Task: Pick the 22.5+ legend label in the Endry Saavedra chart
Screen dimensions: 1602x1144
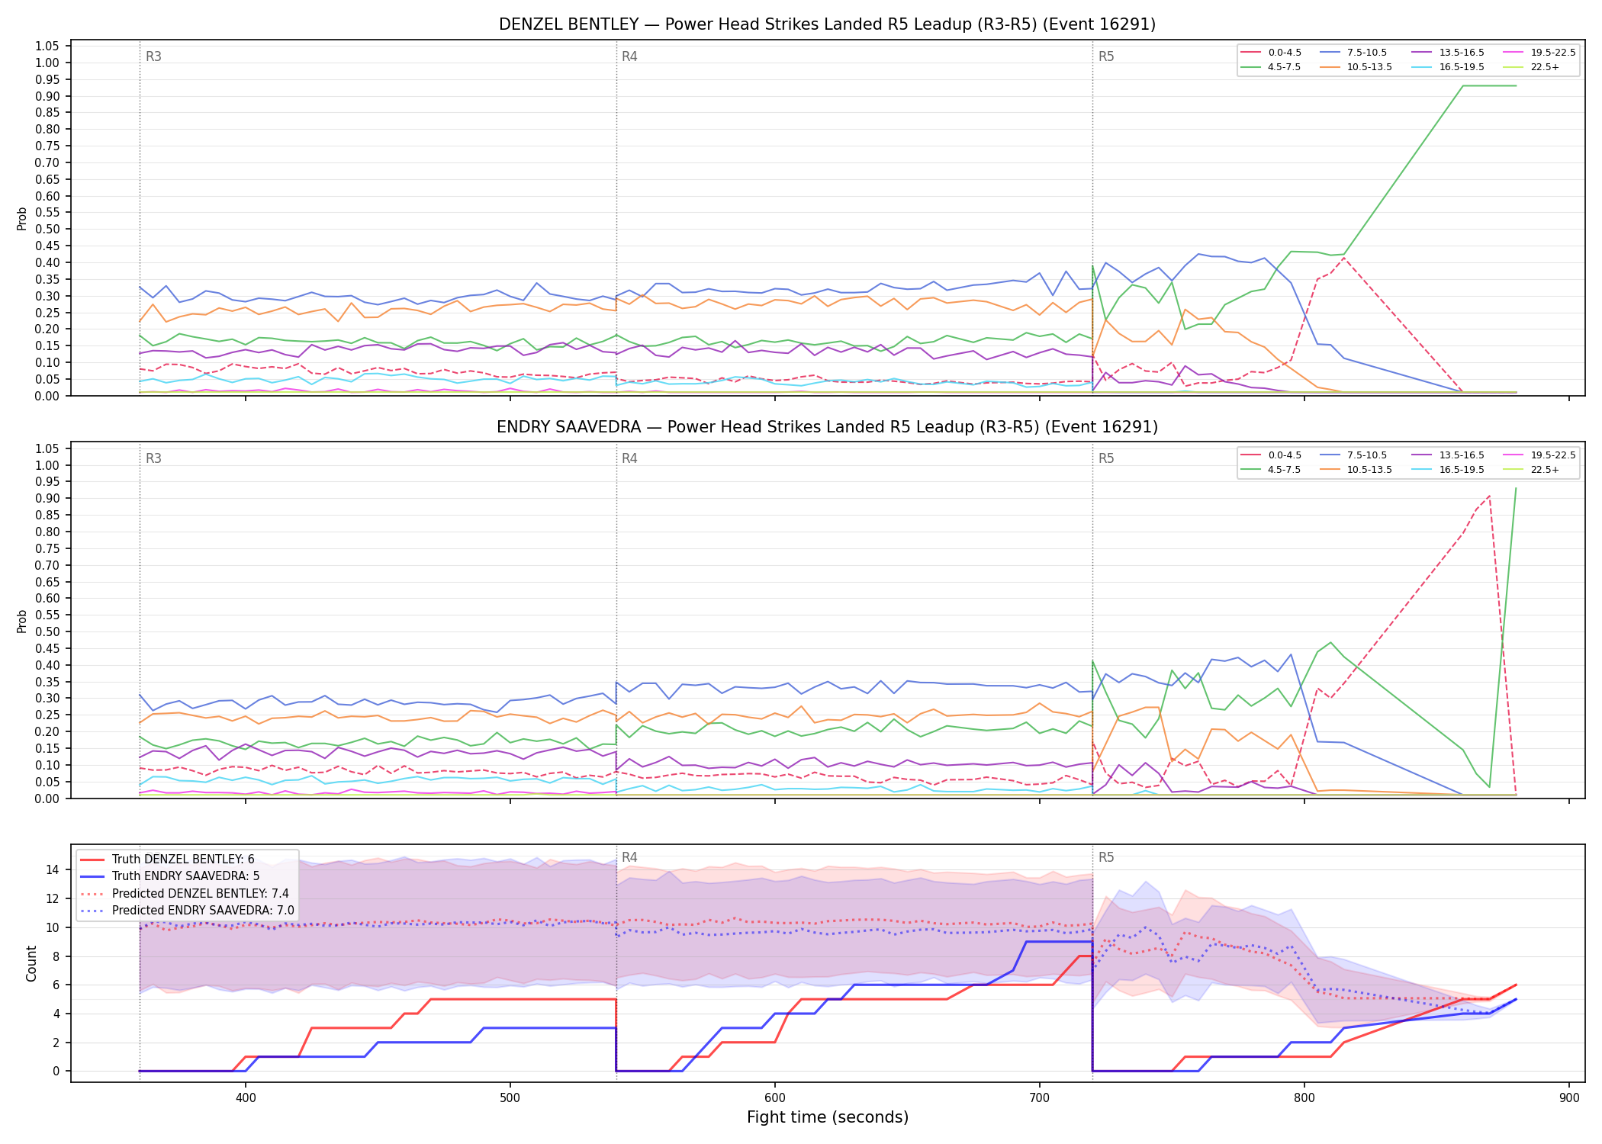Action: [x=1545, y=470]
